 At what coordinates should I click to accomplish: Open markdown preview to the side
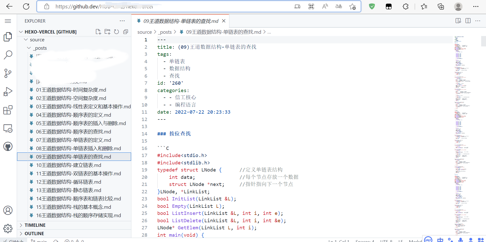pos(458,21)
